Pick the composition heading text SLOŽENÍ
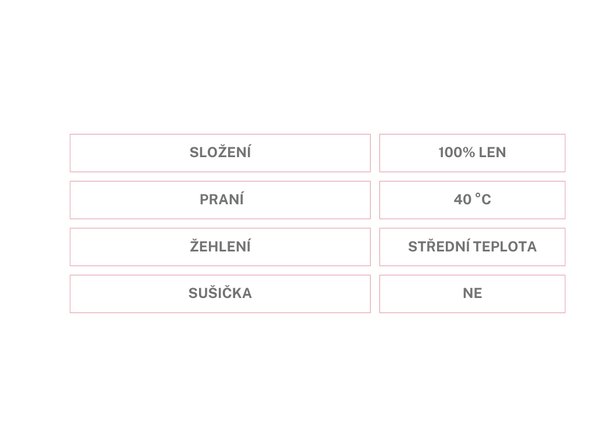The height and width of the screenshot is (447, 596). [x=220, y=152]
